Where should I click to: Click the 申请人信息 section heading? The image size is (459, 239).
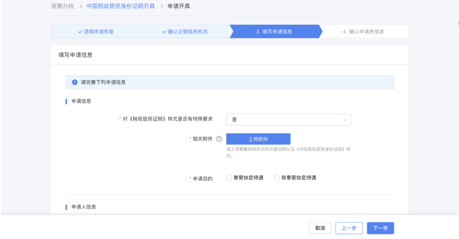84,207
